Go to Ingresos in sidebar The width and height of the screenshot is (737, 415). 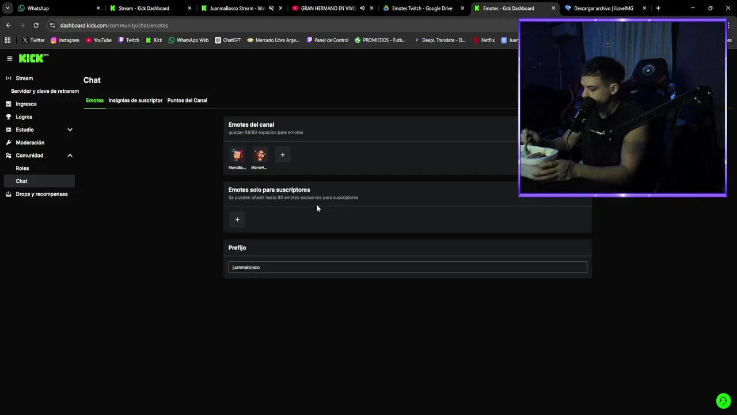coord(26,104)
